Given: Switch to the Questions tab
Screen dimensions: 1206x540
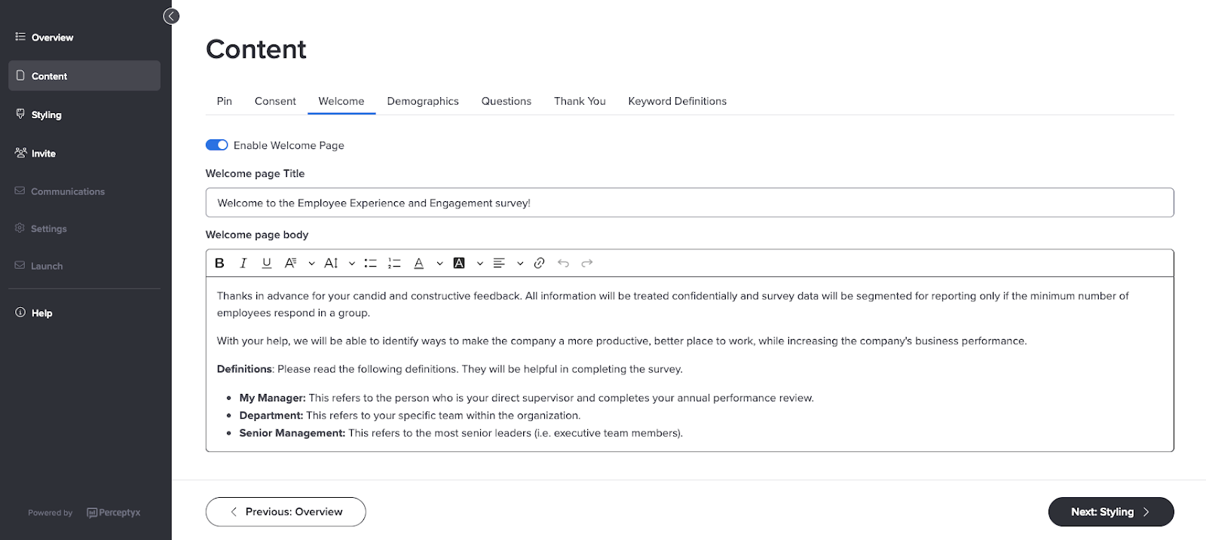Looking at the screenshot, I should (x=507, y=101).
